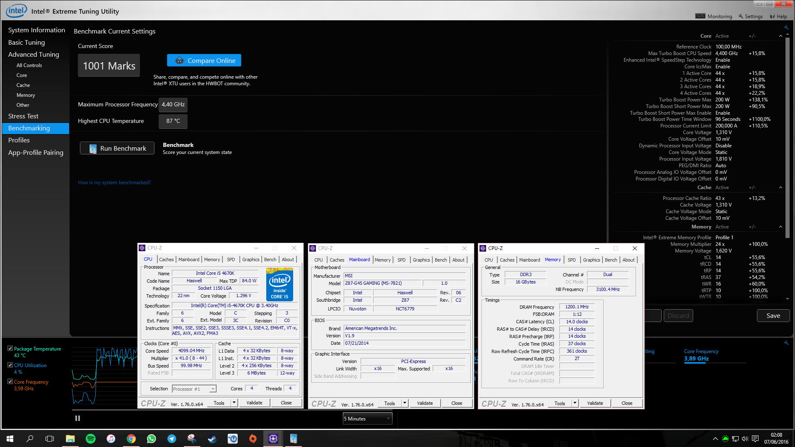Viewport: 795px width, 447px height.
Task: Switch to About tab in Memory CPU-Z window
Action: click(x=628, y=260)
